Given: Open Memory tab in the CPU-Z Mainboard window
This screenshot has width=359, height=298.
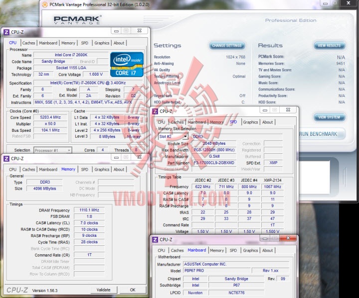Looking at the screenshot, I should click(217, 250).
